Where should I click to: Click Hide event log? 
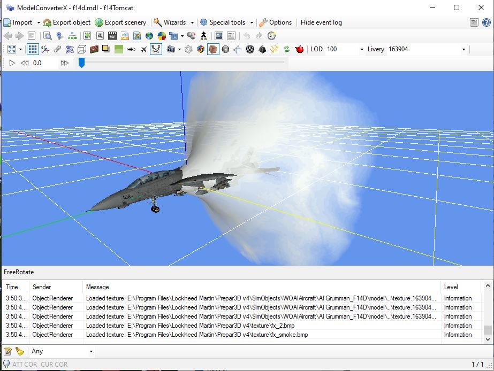point(321,22)
